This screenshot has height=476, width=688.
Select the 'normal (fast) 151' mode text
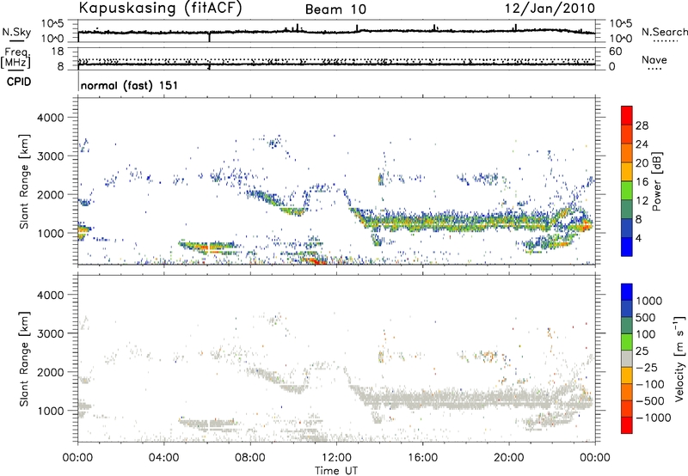coord(130,85)
